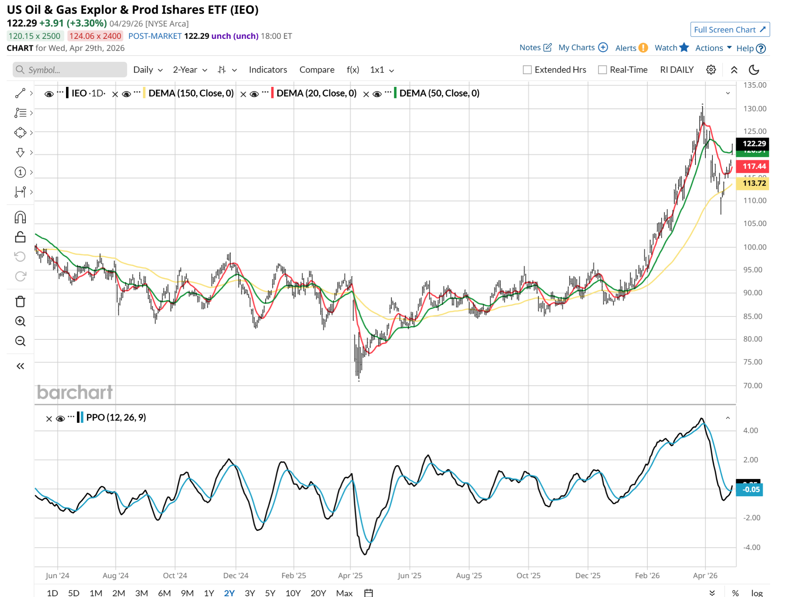Image resolution: width=787 pixels, height=597 pixels.
Task: Open the 2-Year period dropdown
Action: [190, 70]
